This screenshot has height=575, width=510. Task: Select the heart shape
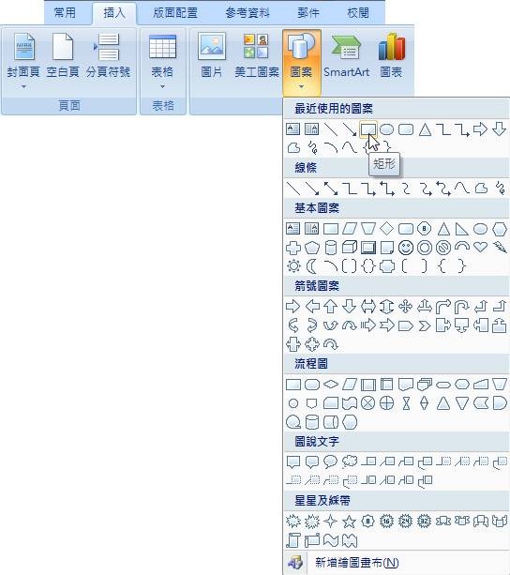(x=480, y=247)
